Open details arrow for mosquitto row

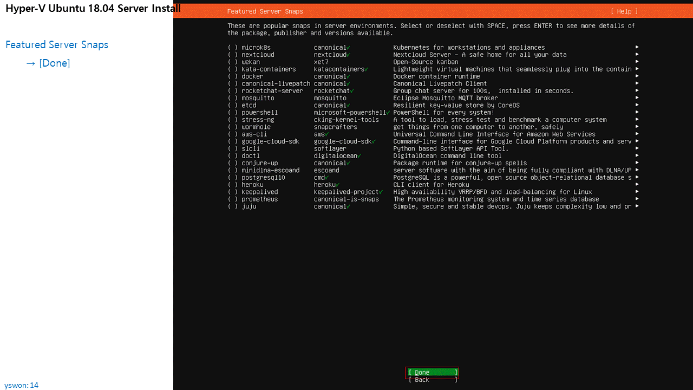coord(637,98)
